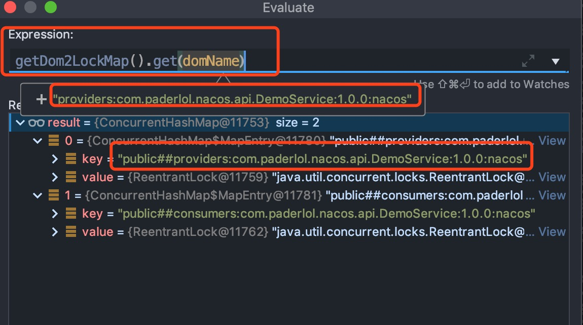
Task: Collapse the entry 1 MapEntry node
Action: pyautogui.click(x=37, y=195)
